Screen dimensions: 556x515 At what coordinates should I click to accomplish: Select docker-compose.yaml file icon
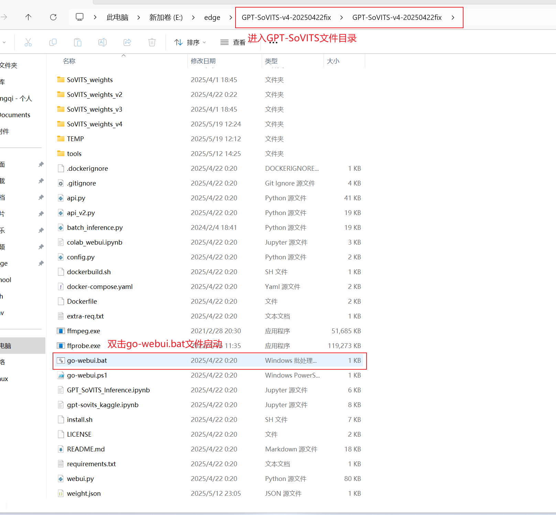(x=61, y=287)
